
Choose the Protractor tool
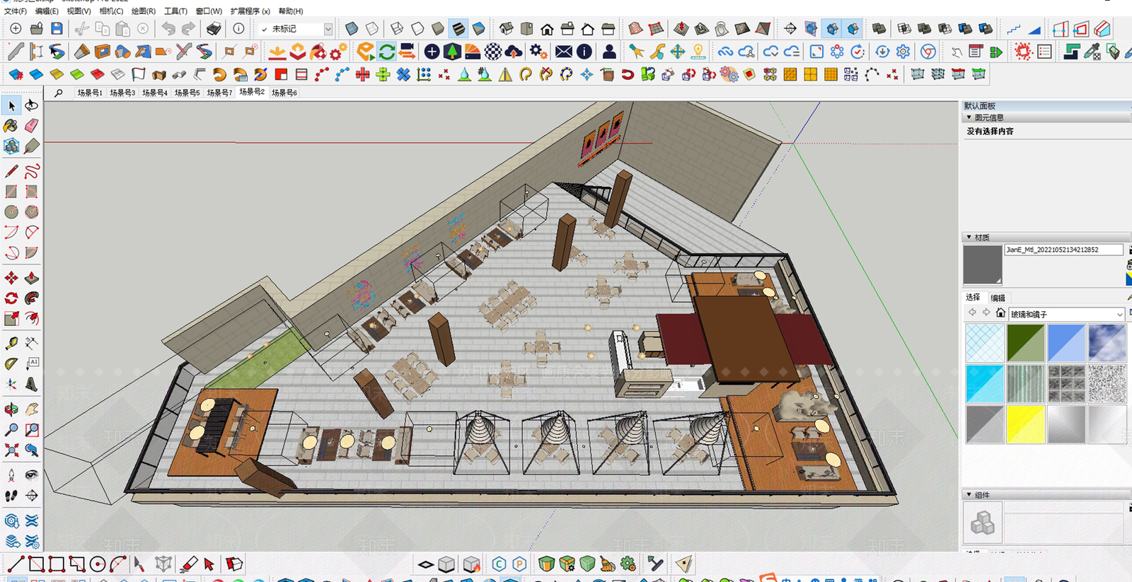point(11,364)
